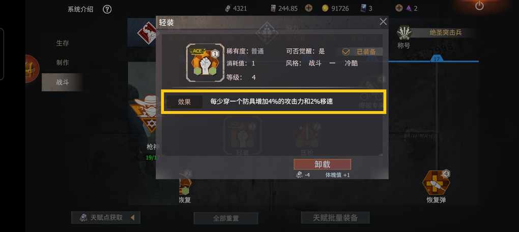Tap the 效果 effect description row
Screen dimensions: 519x232
tap(273, 103)
